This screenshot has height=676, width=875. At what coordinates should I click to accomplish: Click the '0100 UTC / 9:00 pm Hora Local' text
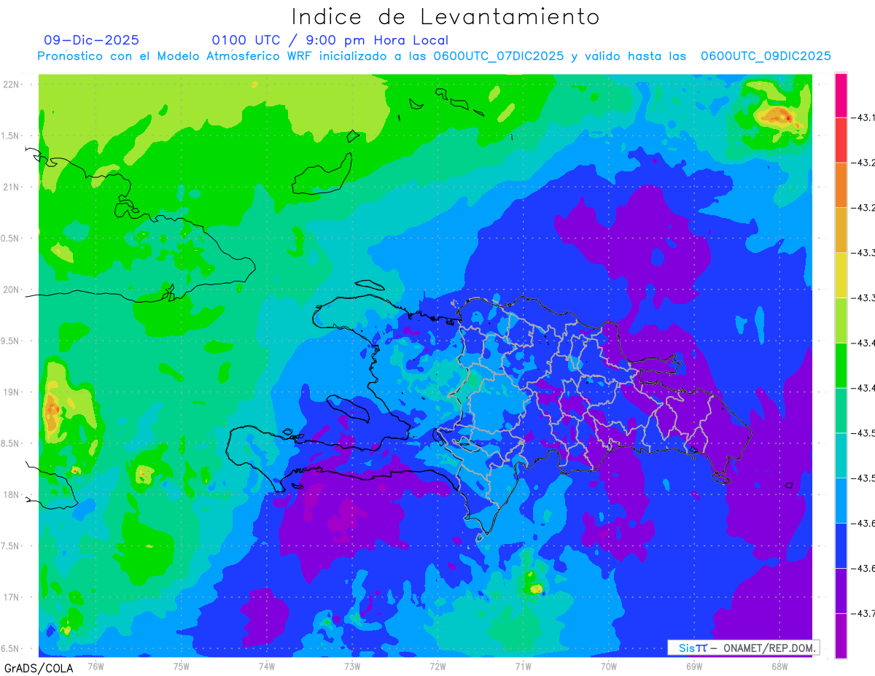pyautogui.click(x=330, y=40)
